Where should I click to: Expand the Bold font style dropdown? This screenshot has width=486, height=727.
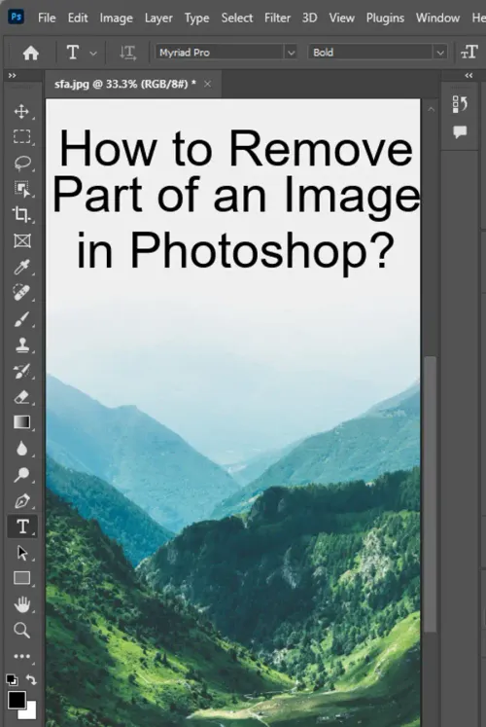(440, 53)
